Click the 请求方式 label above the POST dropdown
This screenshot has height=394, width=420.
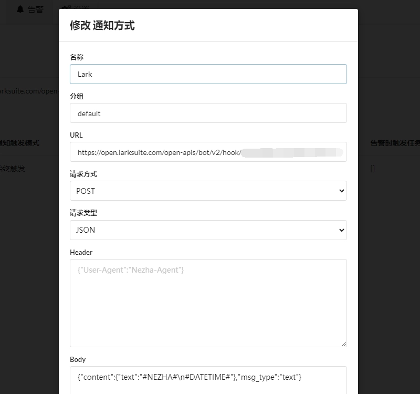click(83, 174)
